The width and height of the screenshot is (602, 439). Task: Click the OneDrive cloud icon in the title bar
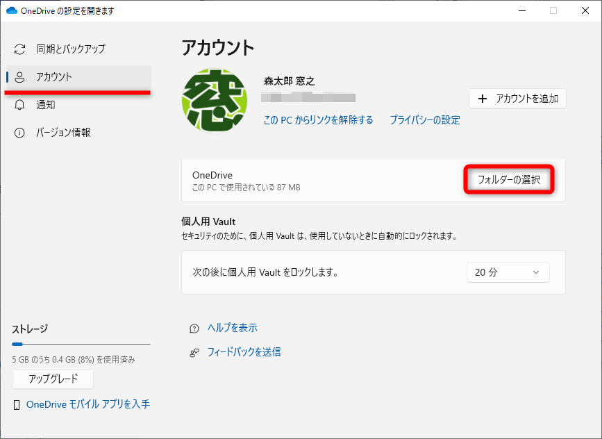point(12,10)
